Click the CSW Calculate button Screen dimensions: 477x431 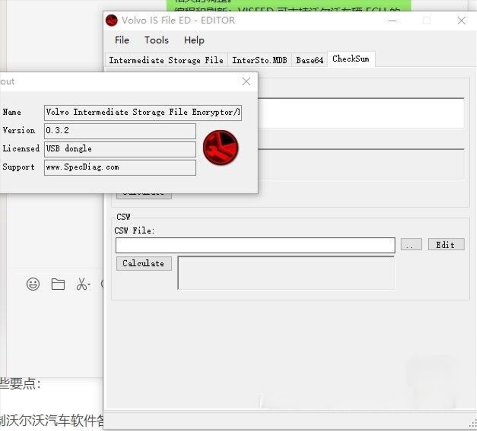click(144, 263)
